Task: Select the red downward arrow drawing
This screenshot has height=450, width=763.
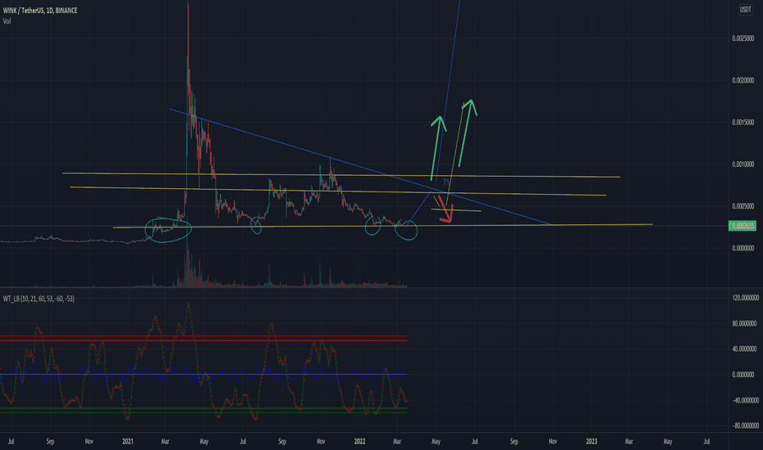Action: (x=445, y=209)
